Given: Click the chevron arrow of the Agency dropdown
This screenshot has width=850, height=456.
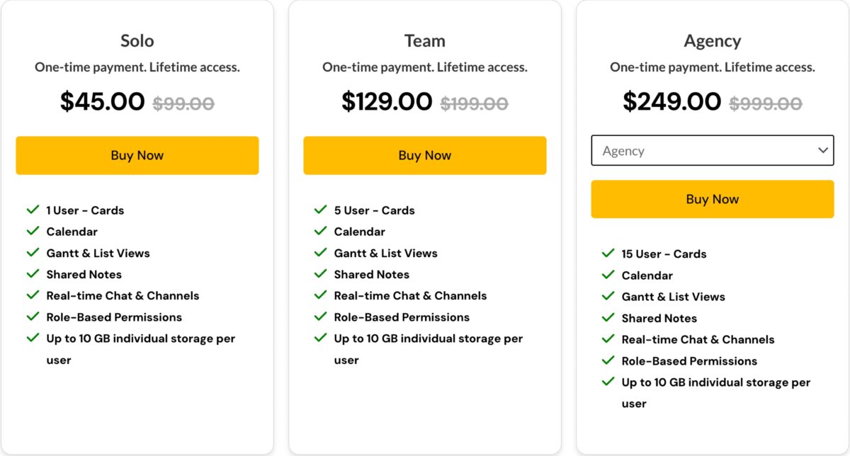Looking at the screenshot, I should click(x=823, y=151).
